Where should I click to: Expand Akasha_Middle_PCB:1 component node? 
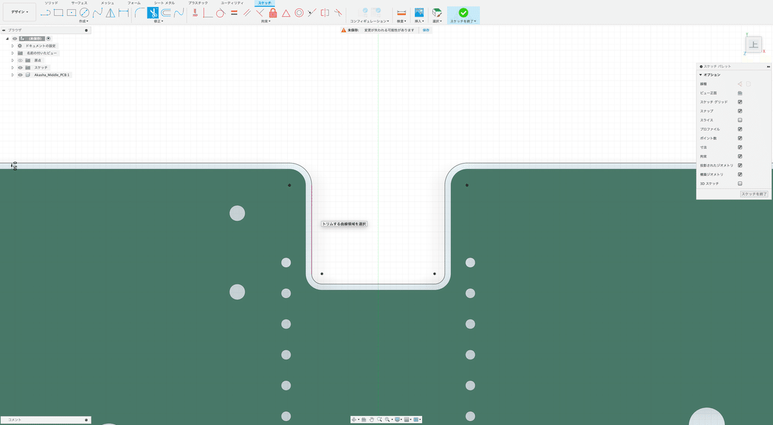coord(12,75)
